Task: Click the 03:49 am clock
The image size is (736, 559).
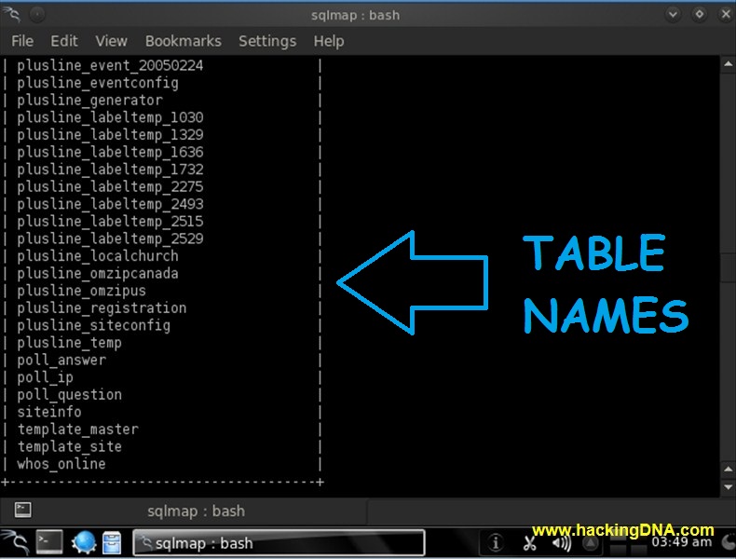Action: pos(682,542)
